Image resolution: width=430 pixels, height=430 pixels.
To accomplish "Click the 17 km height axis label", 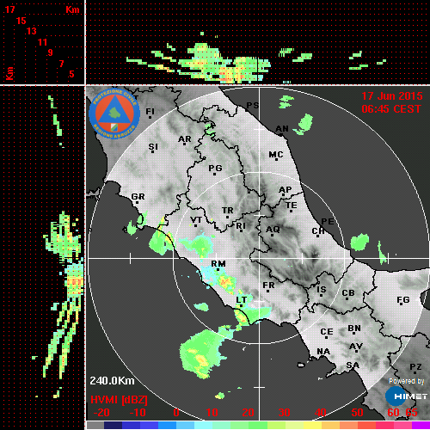I will [x=10, y=9].
